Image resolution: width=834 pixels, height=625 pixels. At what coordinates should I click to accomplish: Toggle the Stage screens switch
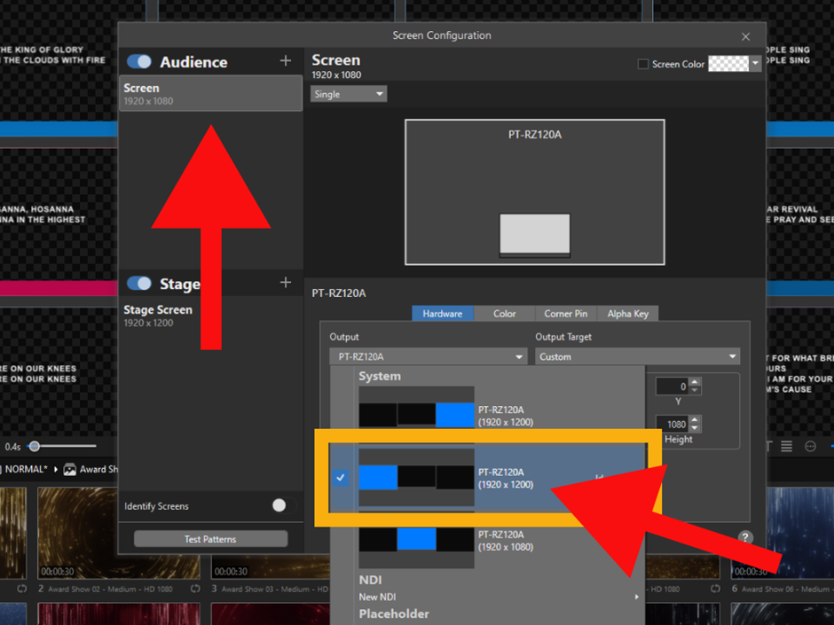(139, 284)
